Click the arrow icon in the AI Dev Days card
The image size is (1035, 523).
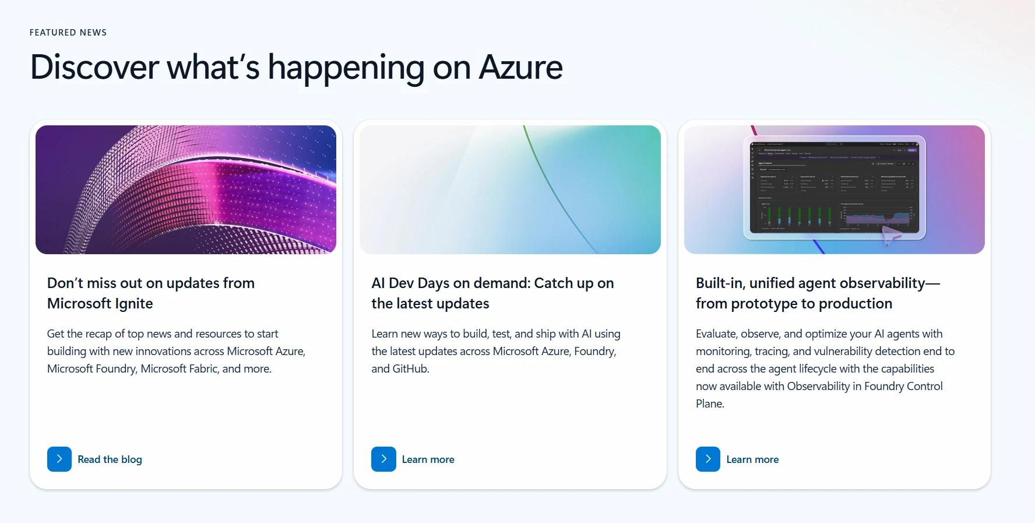point(383,459)
